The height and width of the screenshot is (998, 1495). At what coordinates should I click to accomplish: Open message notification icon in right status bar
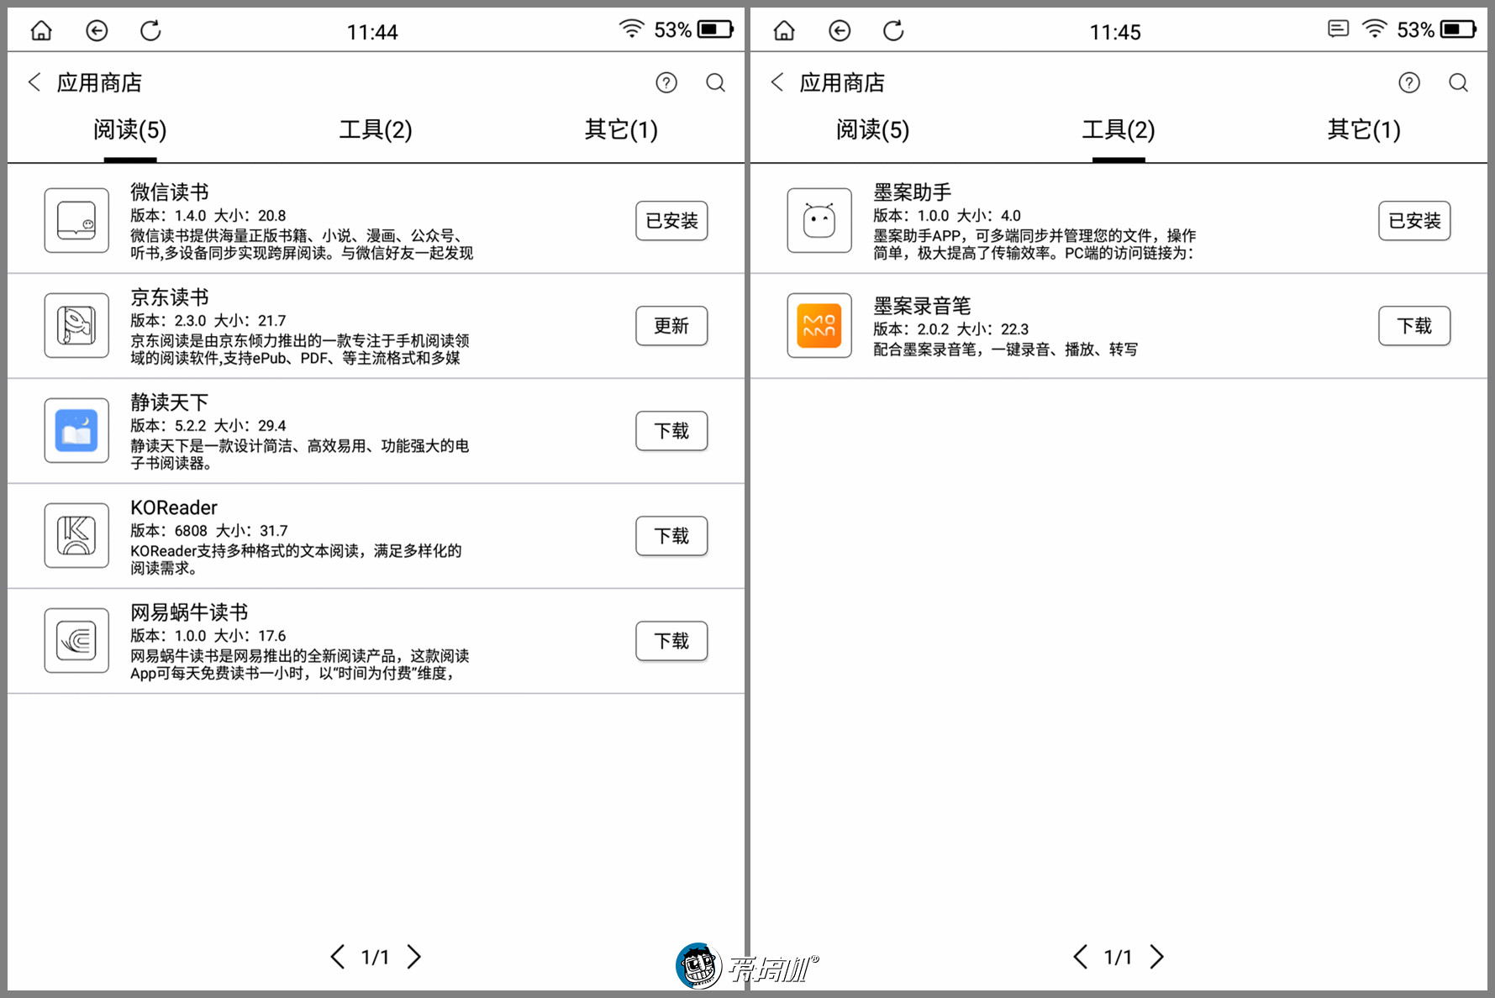1339,29
